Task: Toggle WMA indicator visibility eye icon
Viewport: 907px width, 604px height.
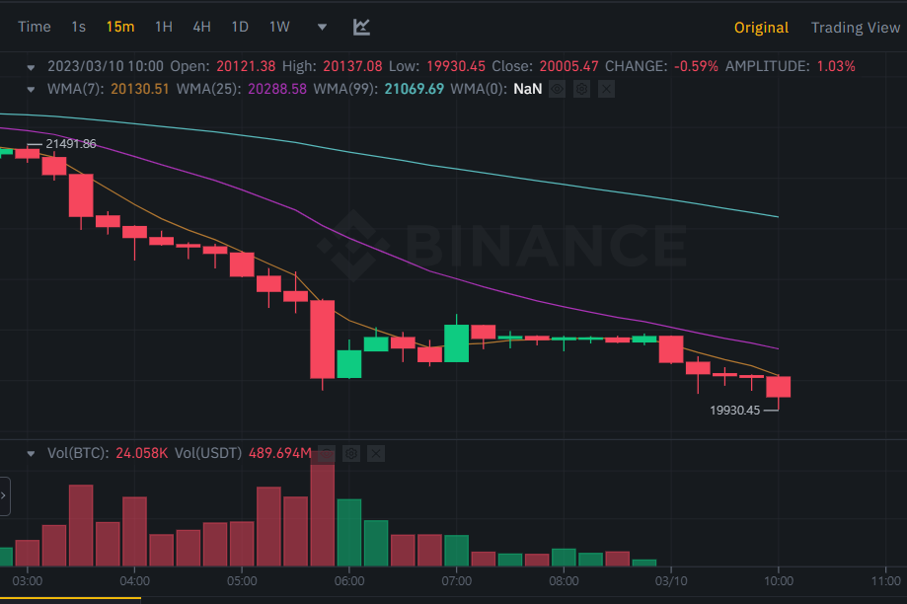Action: 557,89
